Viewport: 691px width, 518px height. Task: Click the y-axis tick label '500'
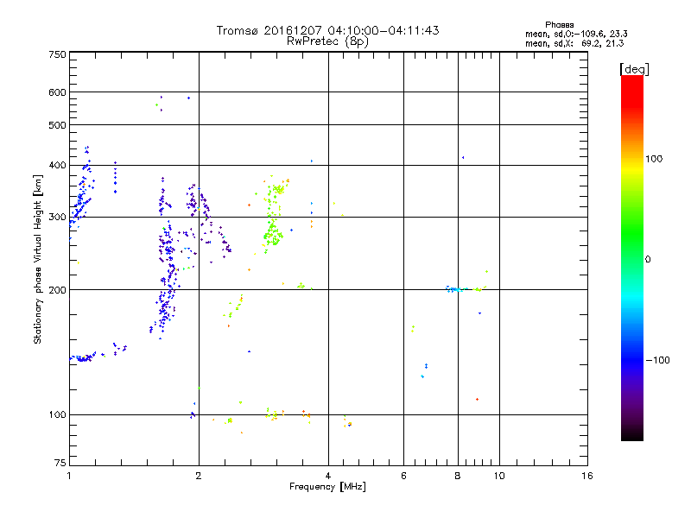(57, 125)
